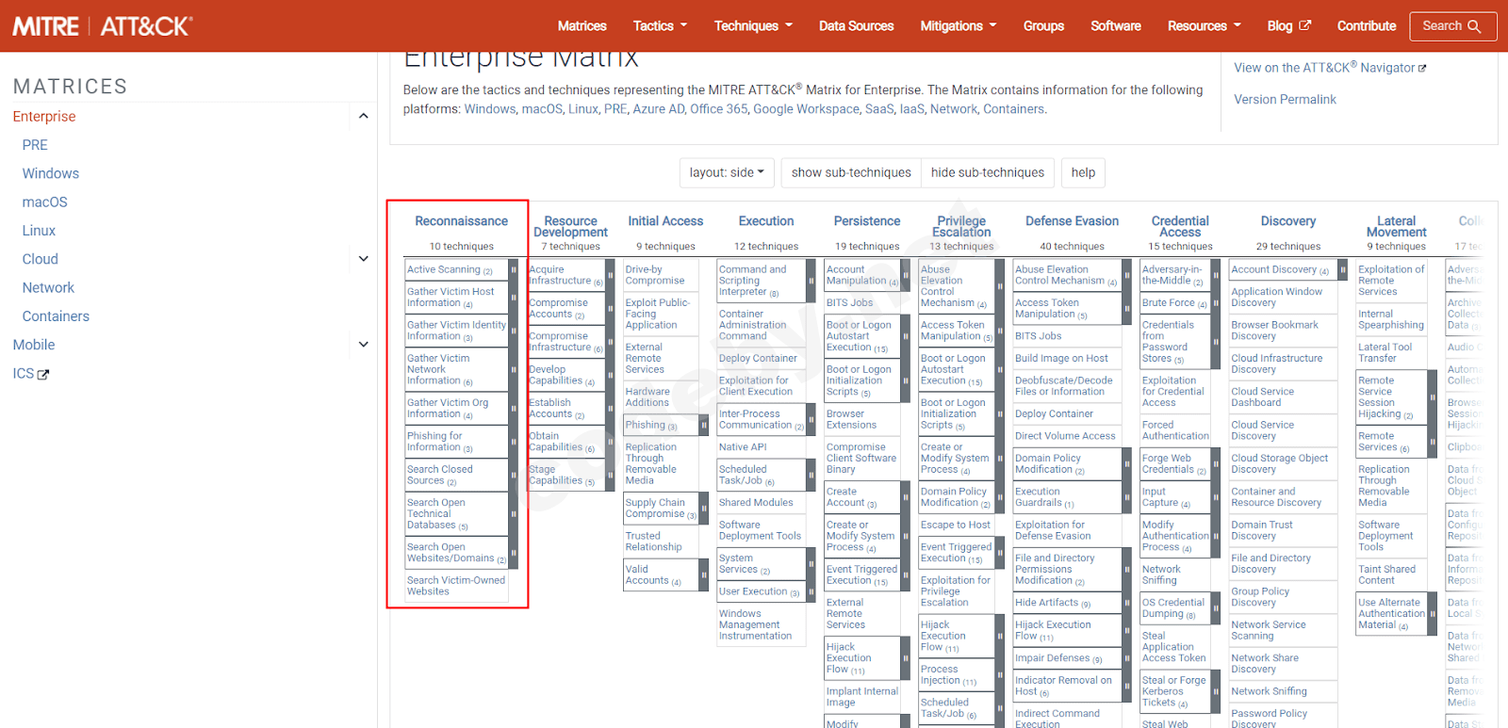Screen dimensions: 1508x728
Task: Open Data Sources in the top navigation
Action: click(856, 26)
